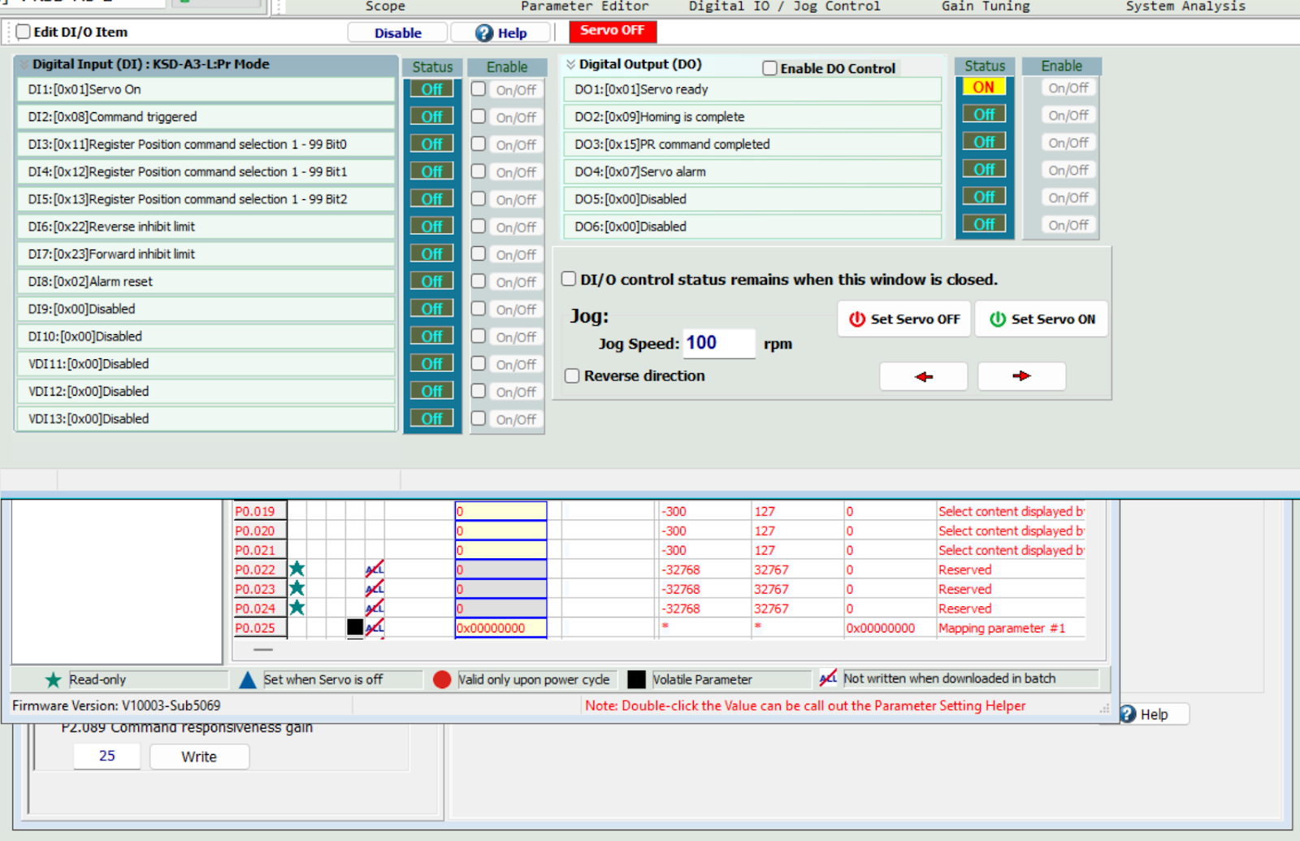Switch to the Scope tab

point(385,7)
